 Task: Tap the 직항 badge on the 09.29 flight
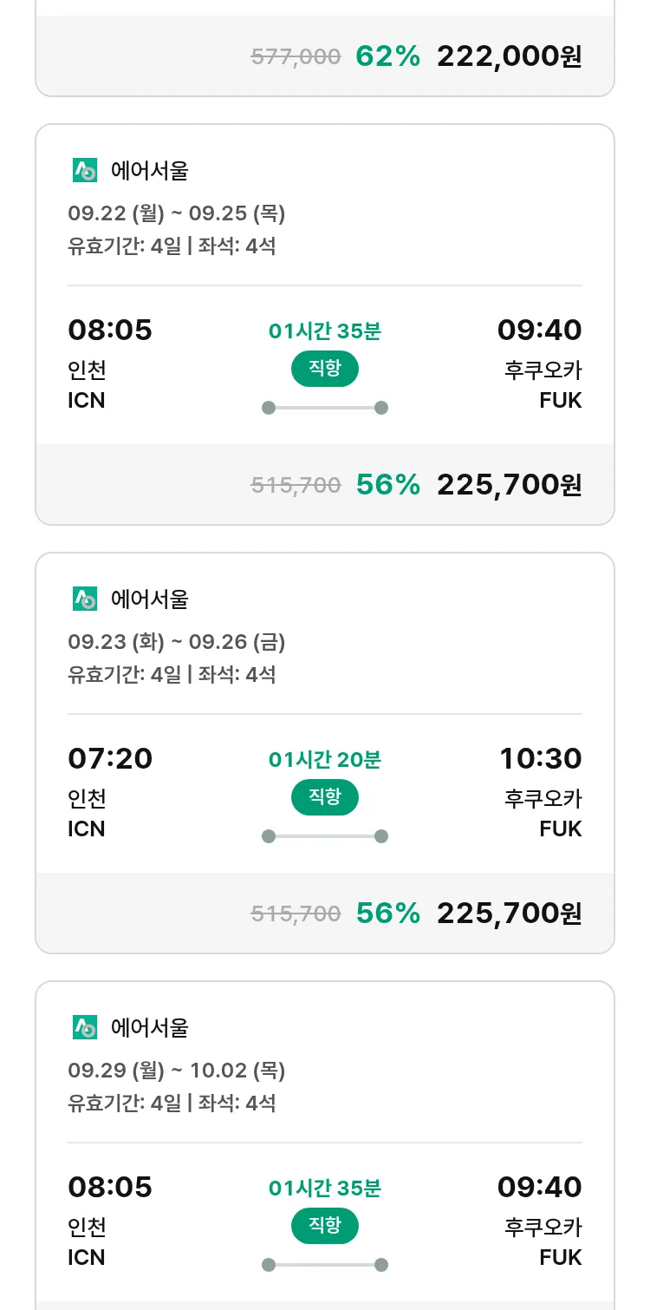coord(324,1226)
